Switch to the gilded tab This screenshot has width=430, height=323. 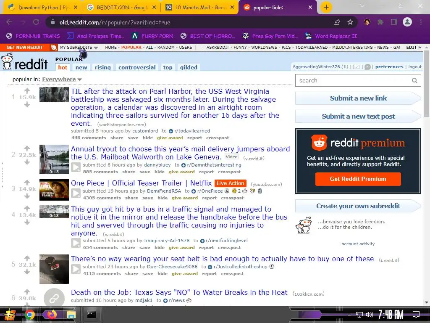pos(189,67)
